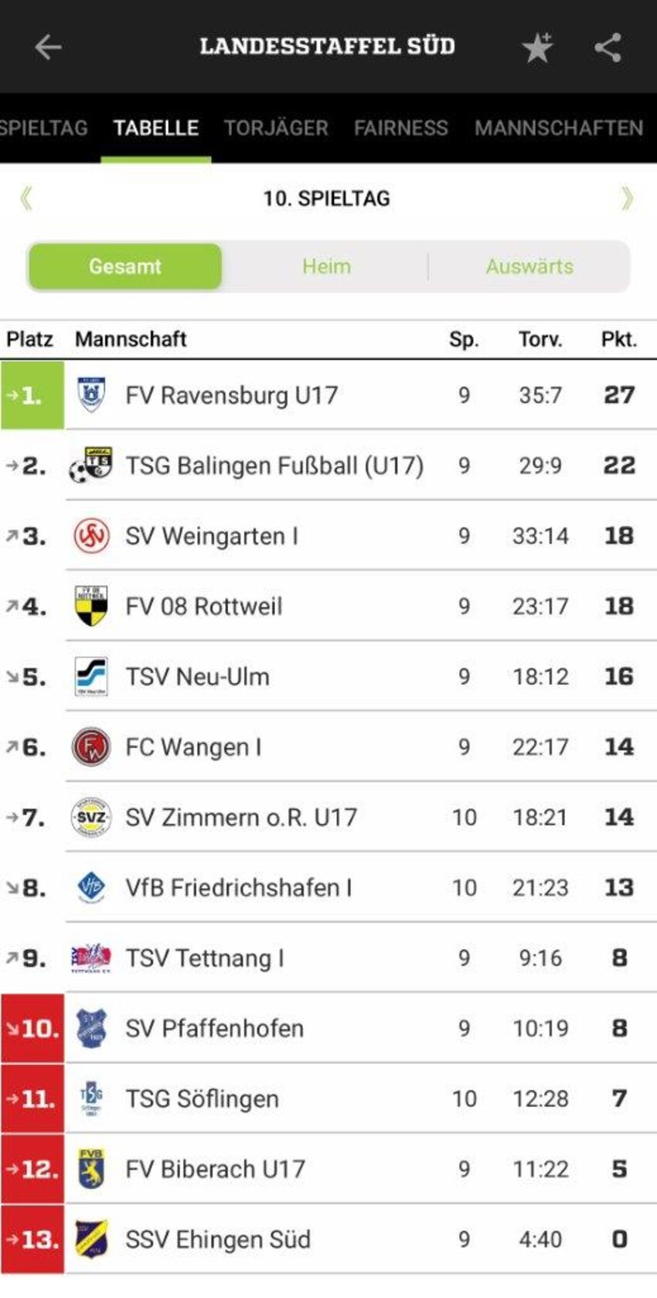Add league to favorites with star icon
This screenshot has width=657, height=1298.
click(537, 47)
